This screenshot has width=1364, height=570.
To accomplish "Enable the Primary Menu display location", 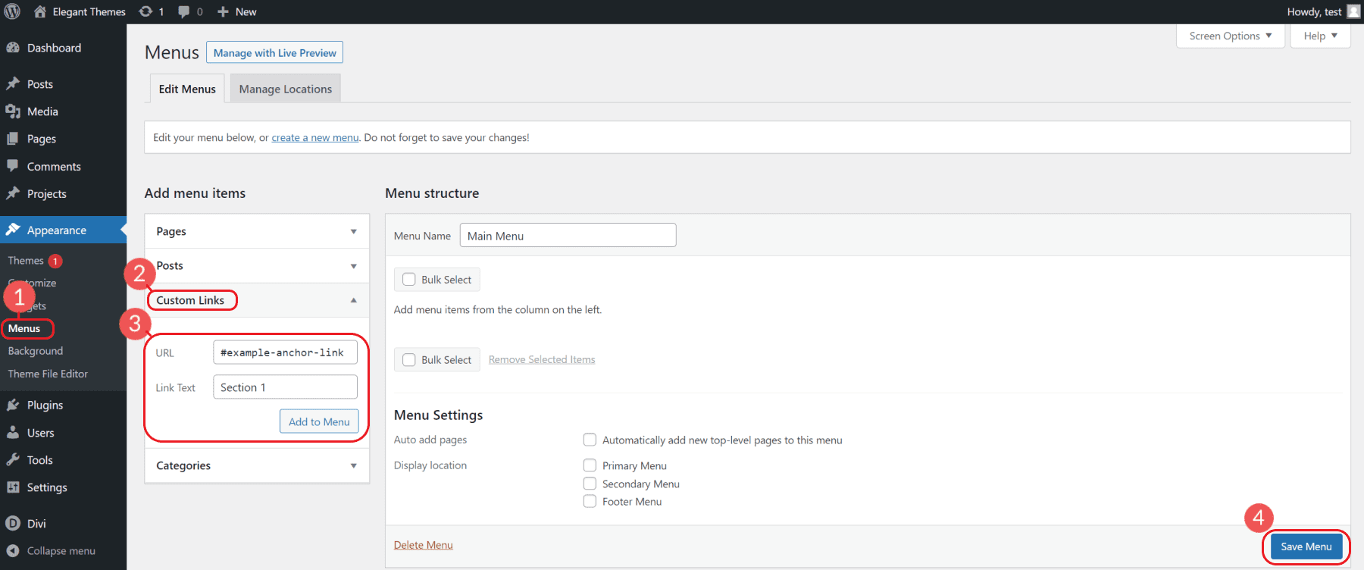I will pos(590,465).
